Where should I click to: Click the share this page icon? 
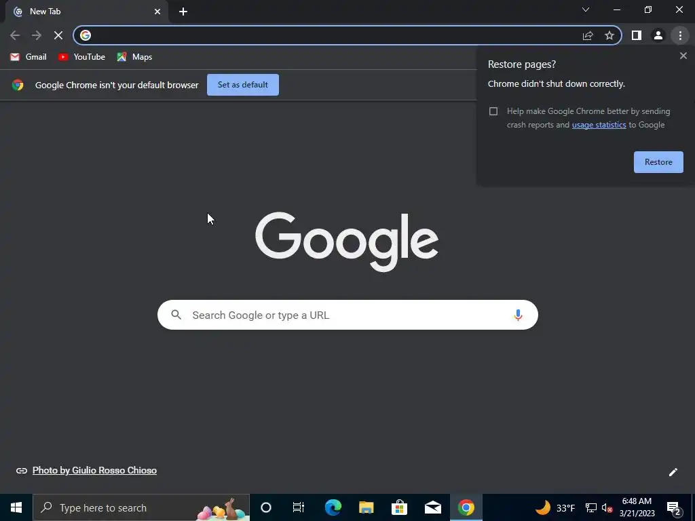(x=588, y=35)
